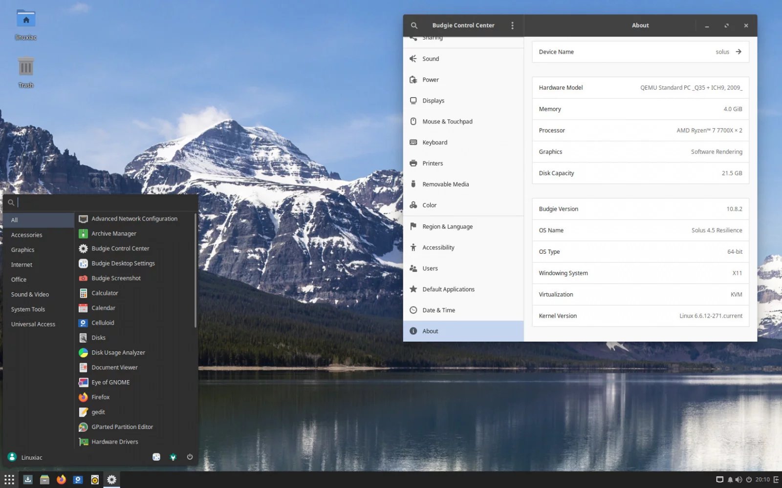782x488 pixels.
Task: Select the System Tools category
Action: tap(28, 309)
